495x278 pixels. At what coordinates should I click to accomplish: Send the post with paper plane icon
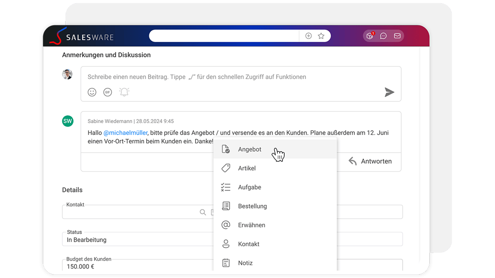(x=389, y=92)
